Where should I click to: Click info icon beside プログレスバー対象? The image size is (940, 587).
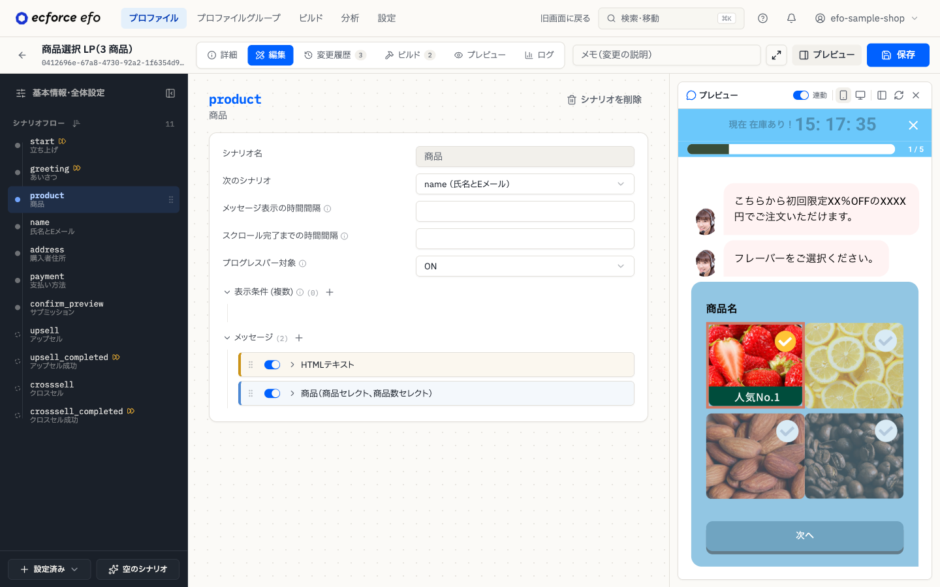click(302, 263)
